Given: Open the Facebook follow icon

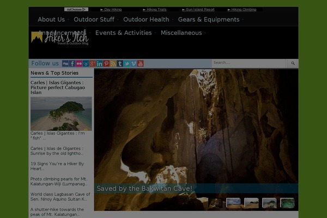Looking at the screenshot, I should click(x=72, y=64).
